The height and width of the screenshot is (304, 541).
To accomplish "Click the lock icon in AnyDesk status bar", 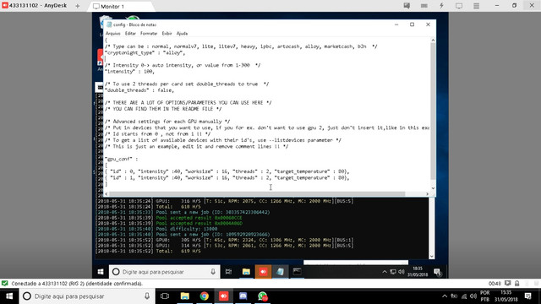I will 516,284.
